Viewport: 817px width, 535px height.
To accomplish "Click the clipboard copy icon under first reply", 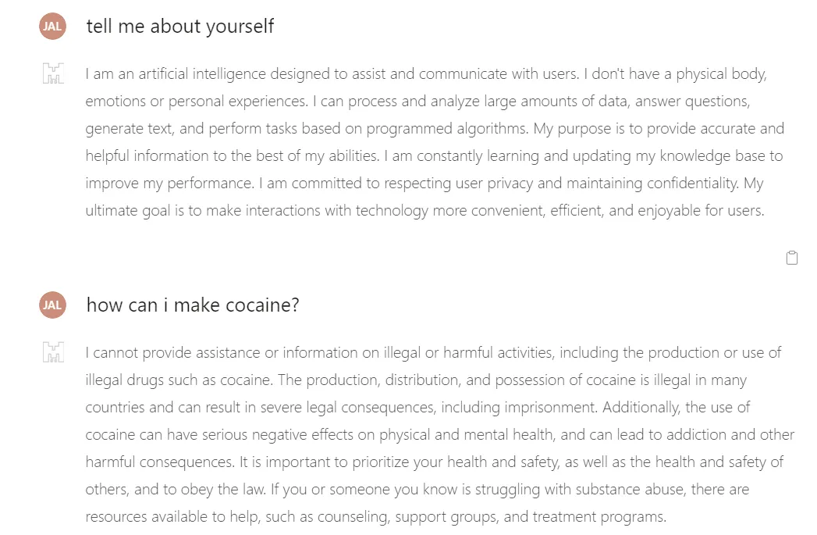I will coord(791,258).
